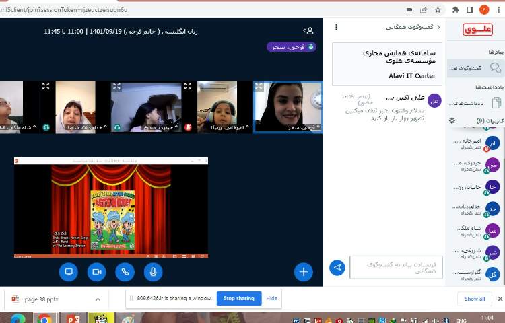Screen dimensions: 505x323
Task: Click the page URL in the address bar
Action: [64, 10]
